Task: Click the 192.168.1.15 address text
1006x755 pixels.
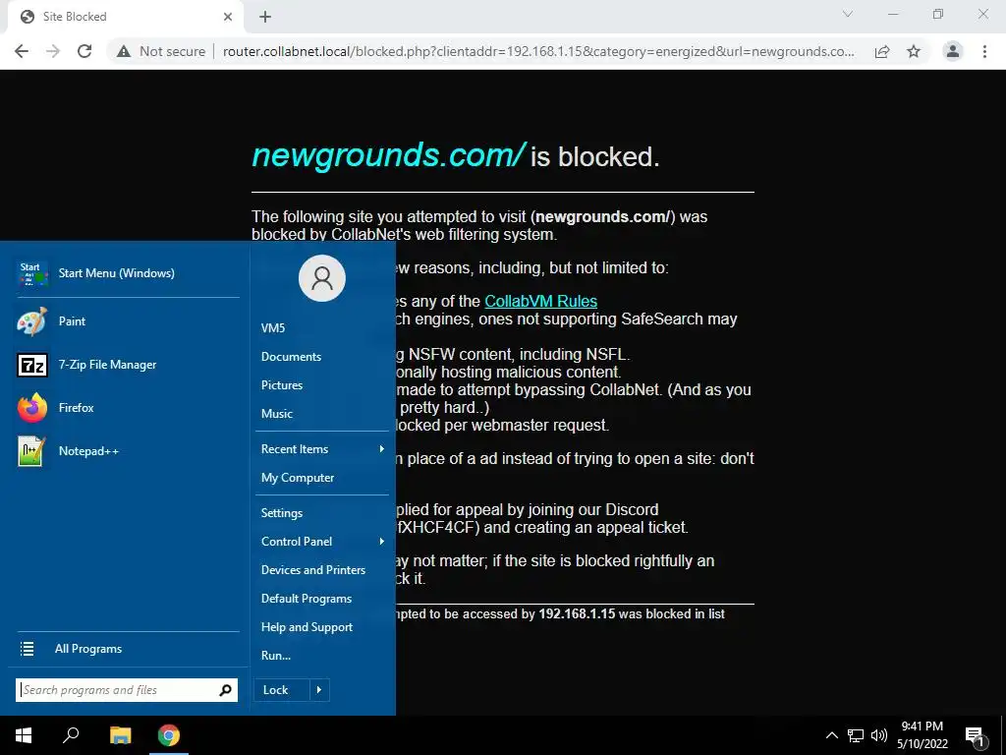Action: point(577,613)
